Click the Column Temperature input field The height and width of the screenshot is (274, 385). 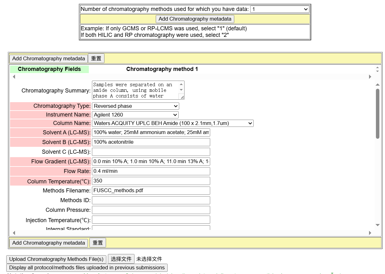pos(151,181)
